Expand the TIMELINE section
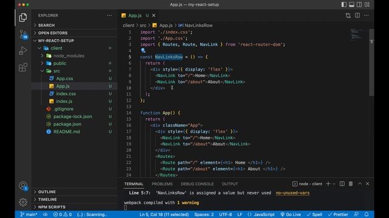Screen dimensions: 389x218 (74, 199)
